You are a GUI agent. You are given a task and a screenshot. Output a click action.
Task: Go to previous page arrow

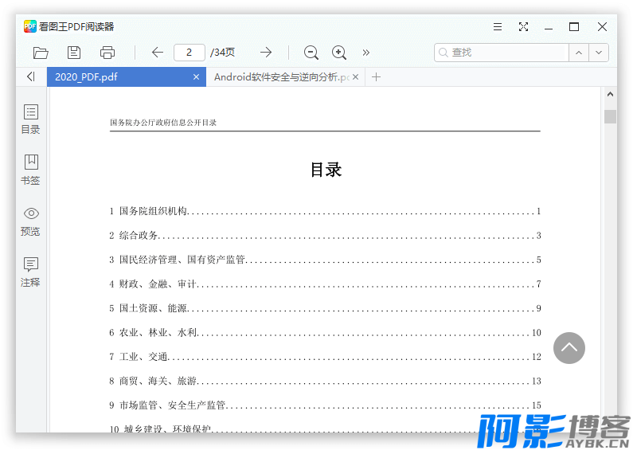(x=157, y=53)
